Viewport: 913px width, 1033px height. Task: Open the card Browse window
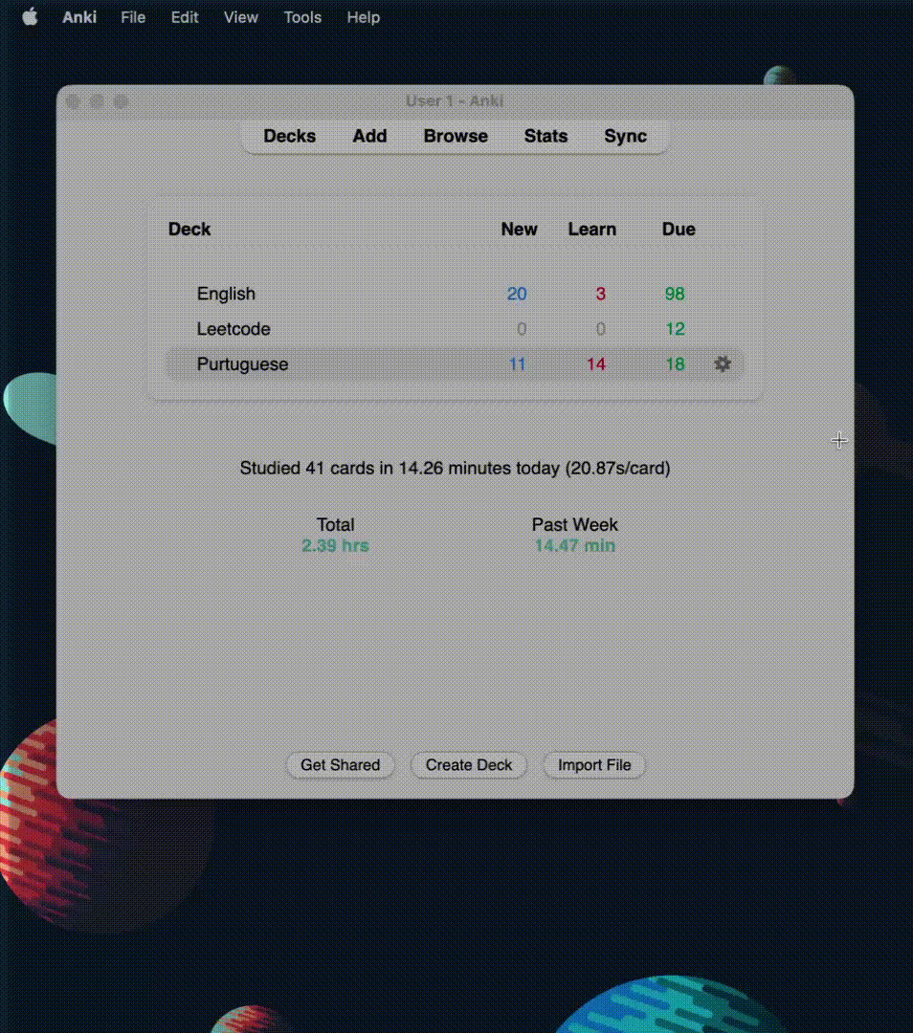tap(456, 136)
